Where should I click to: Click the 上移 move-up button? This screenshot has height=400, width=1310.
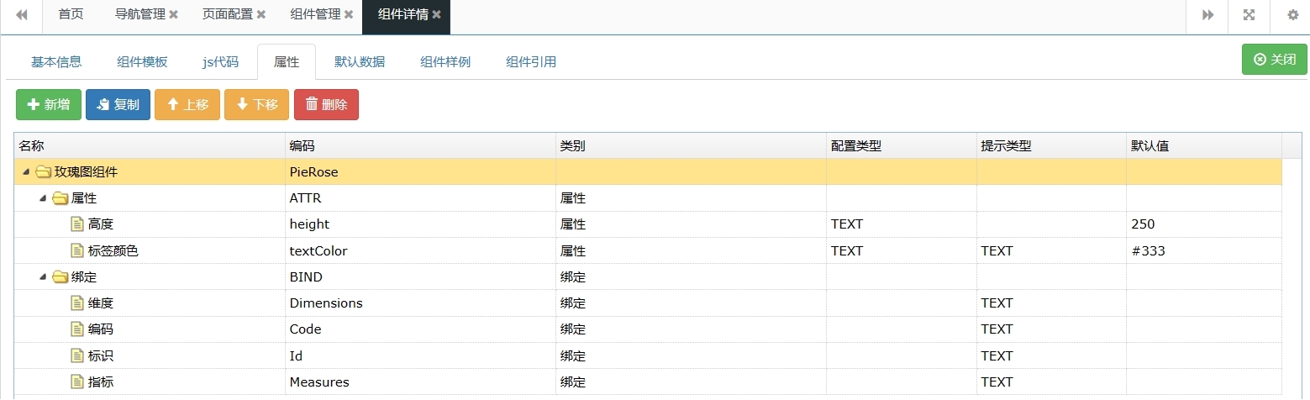187,104
